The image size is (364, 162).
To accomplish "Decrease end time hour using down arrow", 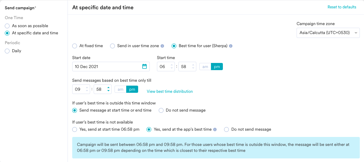I will tap(87, 91).
